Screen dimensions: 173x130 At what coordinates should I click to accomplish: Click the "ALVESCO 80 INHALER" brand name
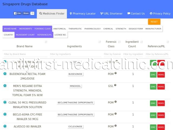pyautogui.click(x=27, y=126)
